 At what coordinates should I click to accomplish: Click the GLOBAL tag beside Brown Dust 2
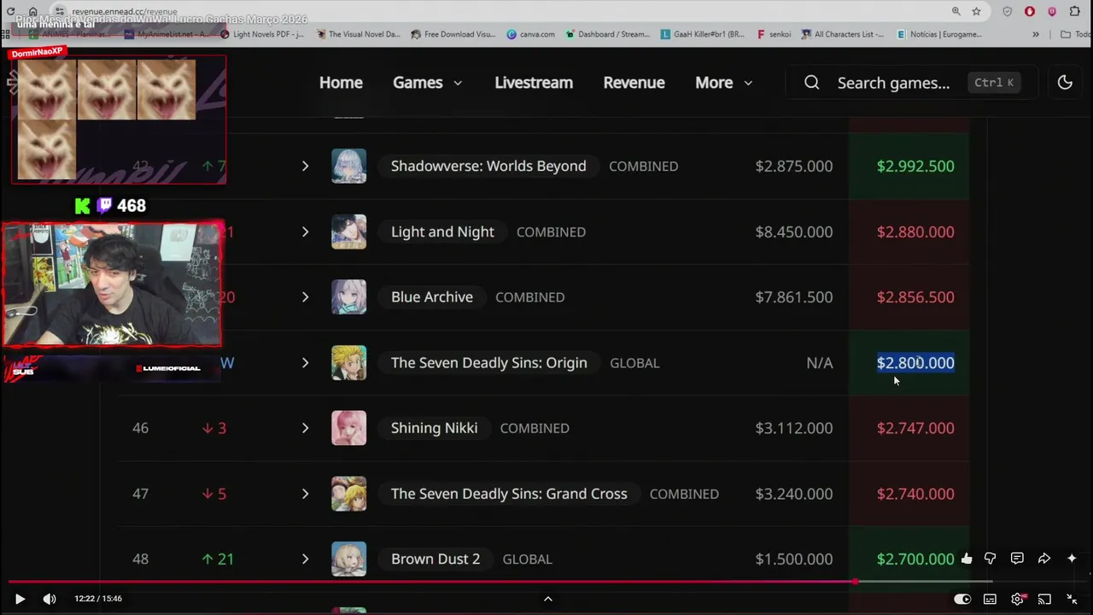click(527, 559)
